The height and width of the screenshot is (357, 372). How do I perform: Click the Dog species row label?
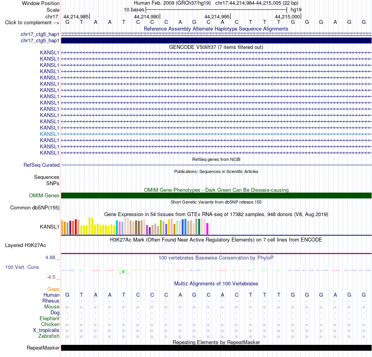(x=55, y=313)
